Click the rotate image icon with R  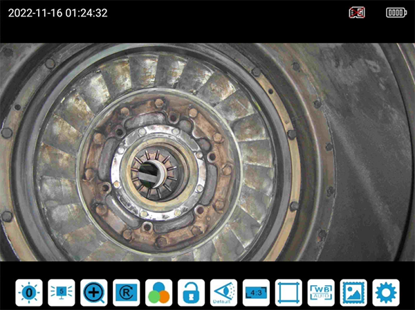[127, 293]
